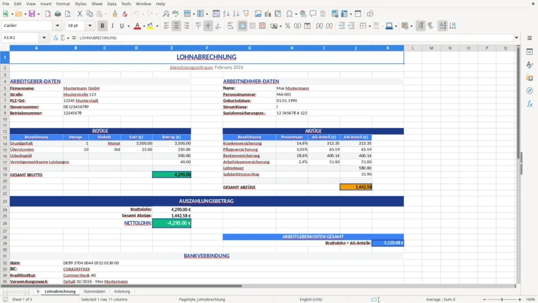The width and height of the screenshot is (538, 303).
Task: Open the sidebar Properties panel icon
Action: pos(530,52)
